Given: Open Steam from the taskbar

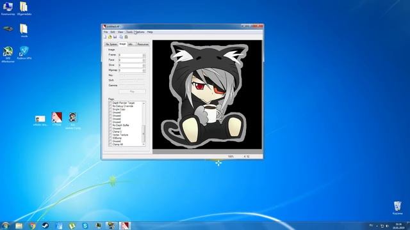Looking at the screenshot, I should click(x=45, y=226).
